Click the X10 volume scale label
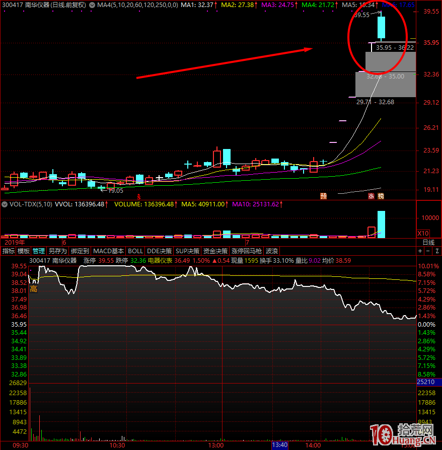442x450 pixels. tap(423, 234)
